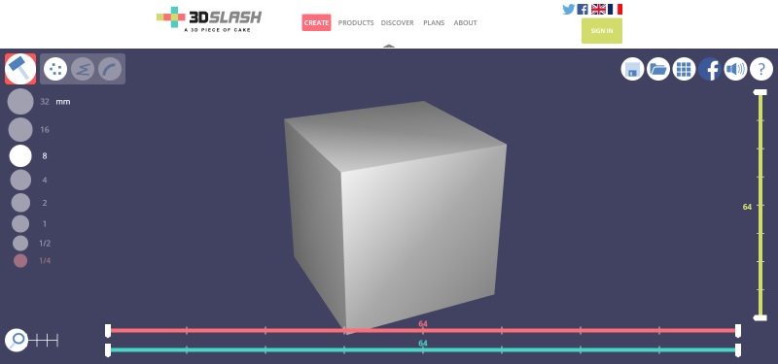
Task: Collapse the header with the small arrow
Action: (389, 46)
